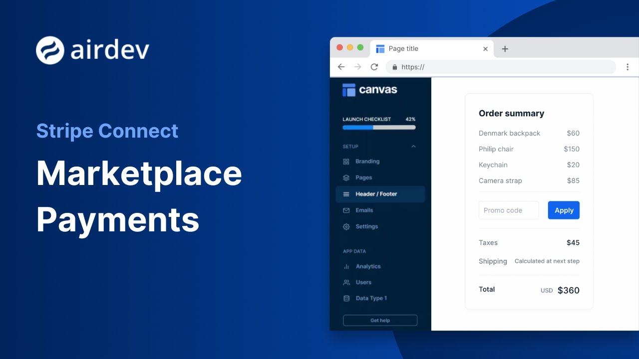Collapse the SETUP section chevron
The height and width of the screenshot is (359, 639).
(x=413, y=147)
